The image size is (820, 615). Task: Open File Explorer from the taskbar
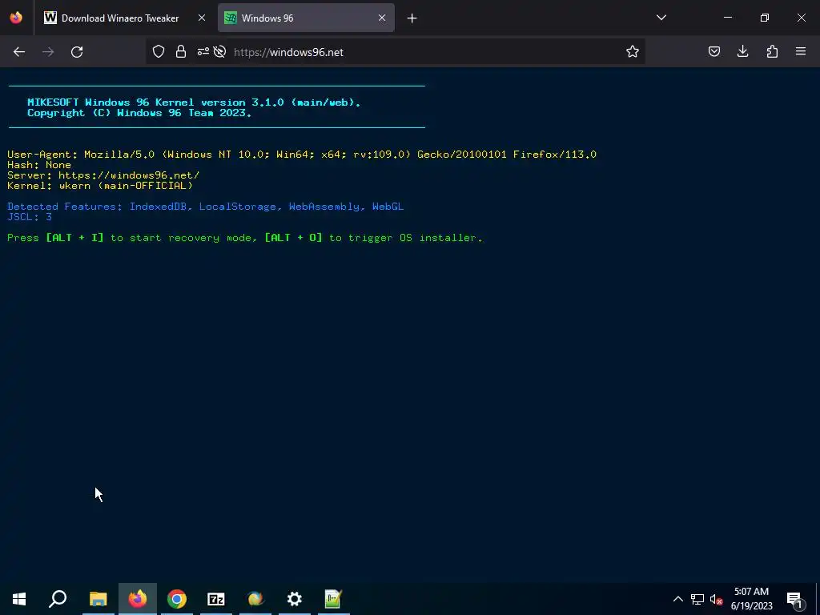(x=98, y=599)
